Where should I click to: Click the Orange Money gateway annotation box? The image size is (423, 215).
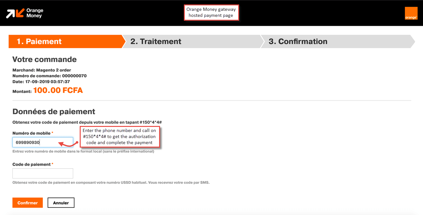pyautogui.click(x=211, y=12)
